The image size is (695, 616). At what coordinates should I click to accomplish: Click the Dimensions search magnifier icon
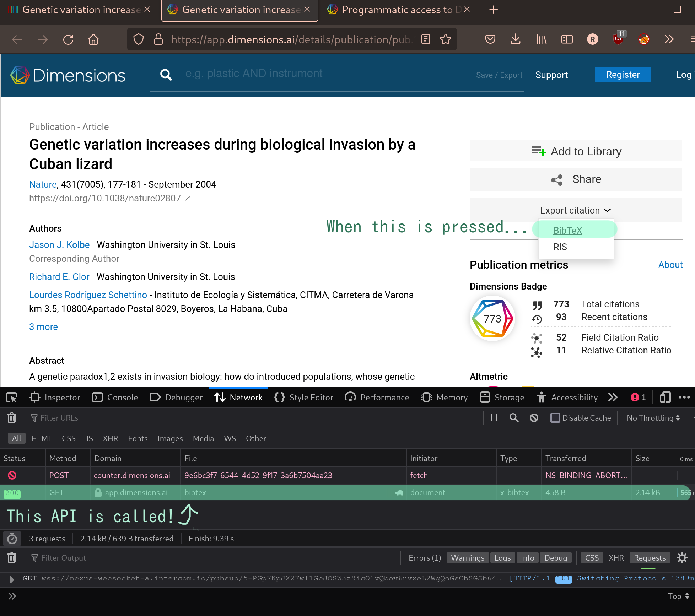tap(166, 75)
